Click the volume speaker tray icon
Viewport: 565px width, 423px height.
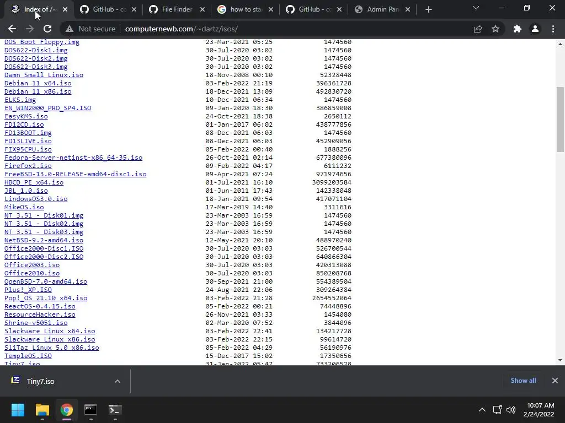511,410
